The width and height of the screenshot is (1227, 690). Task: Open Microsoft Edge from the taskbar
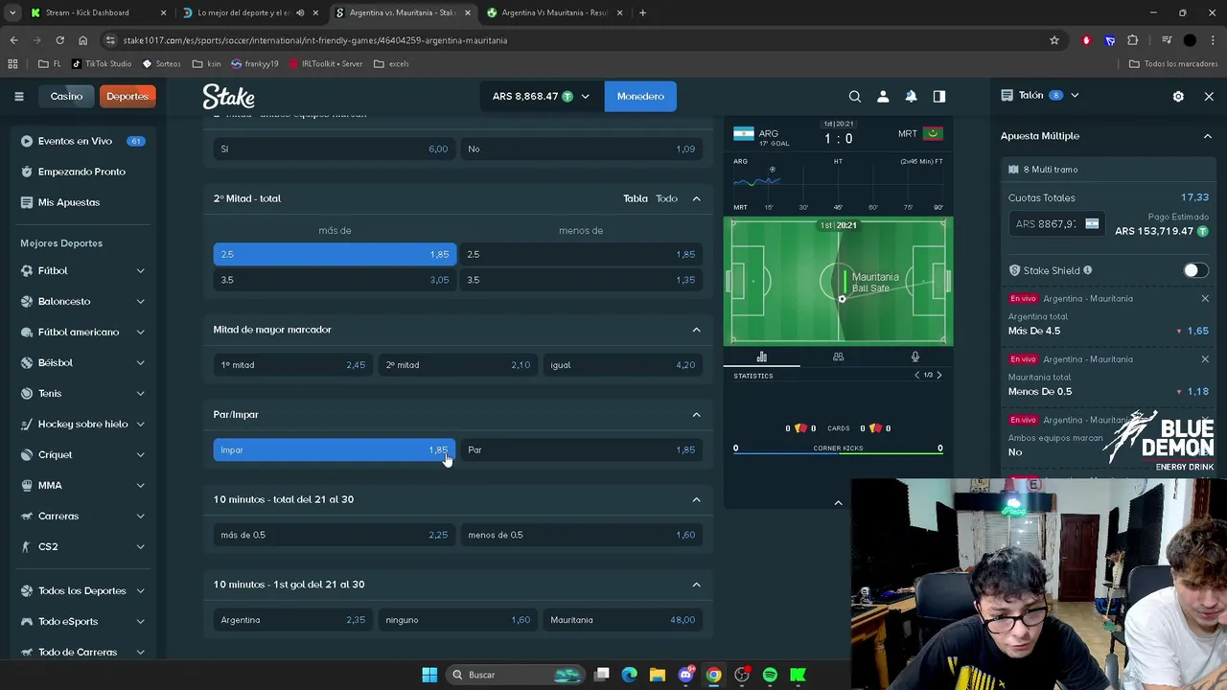coord(630,675)
